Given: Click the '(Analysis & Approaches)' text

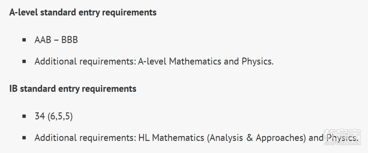Looking at the screenshot, I should coord(257,138).
